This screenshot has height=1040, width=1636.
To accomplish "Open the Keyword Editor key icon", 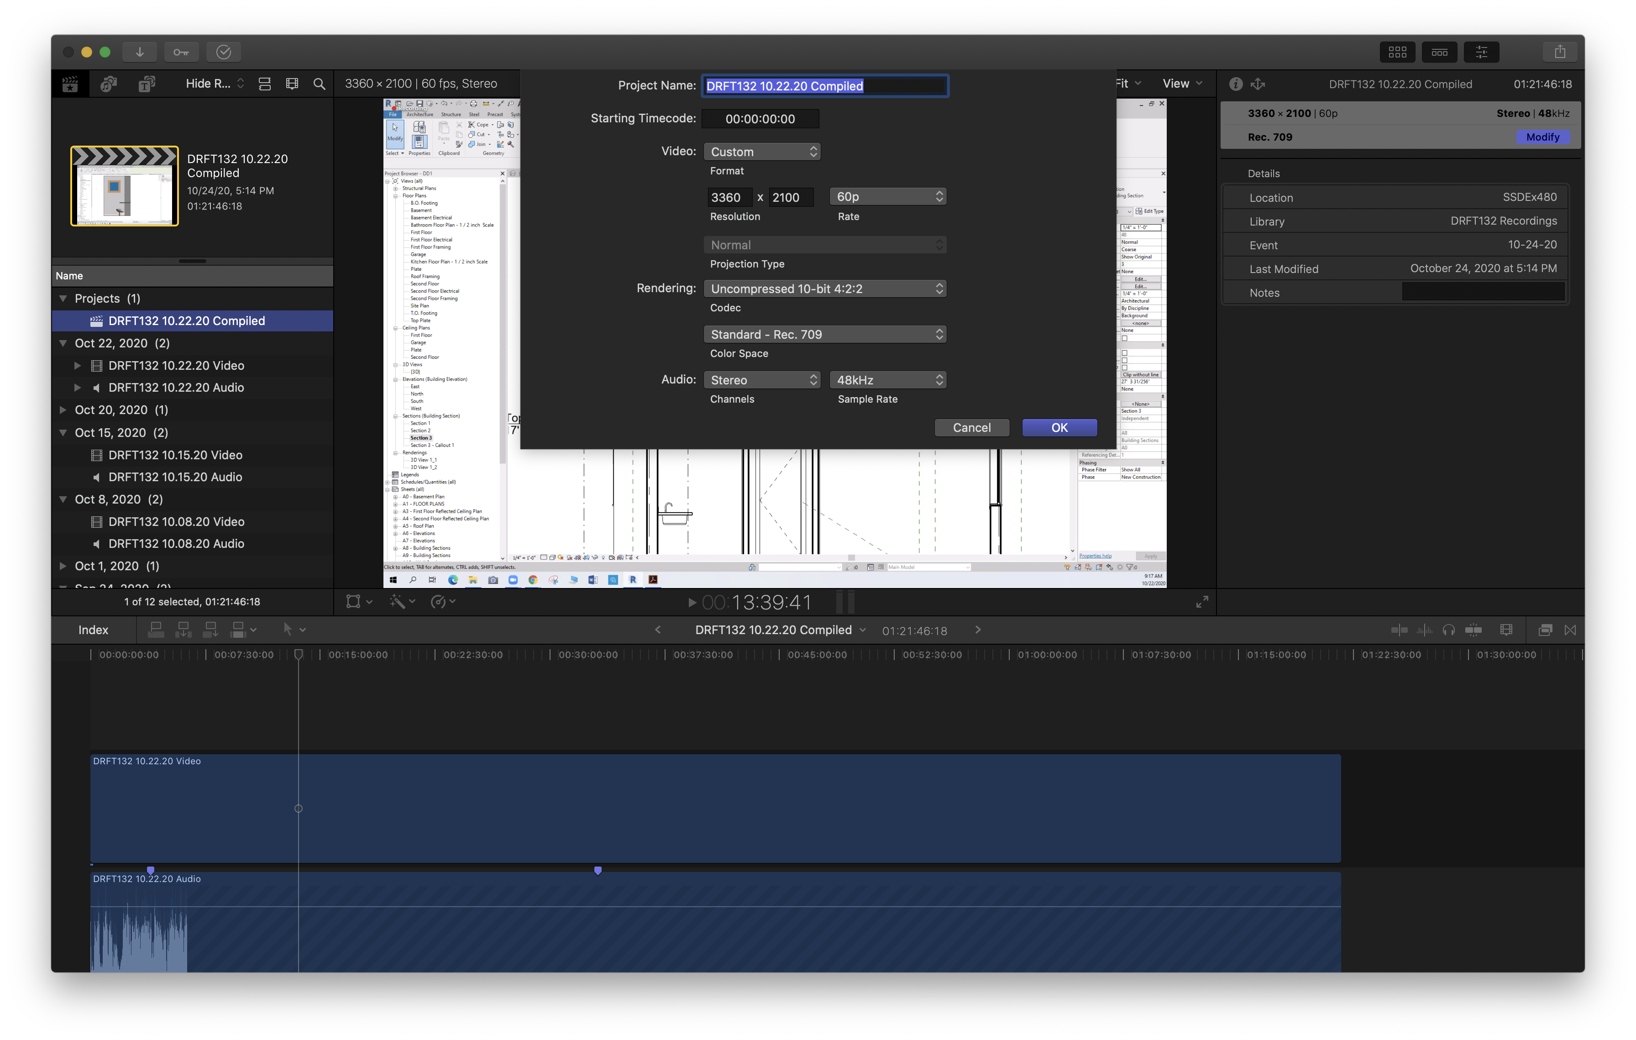I will [181, 52].
